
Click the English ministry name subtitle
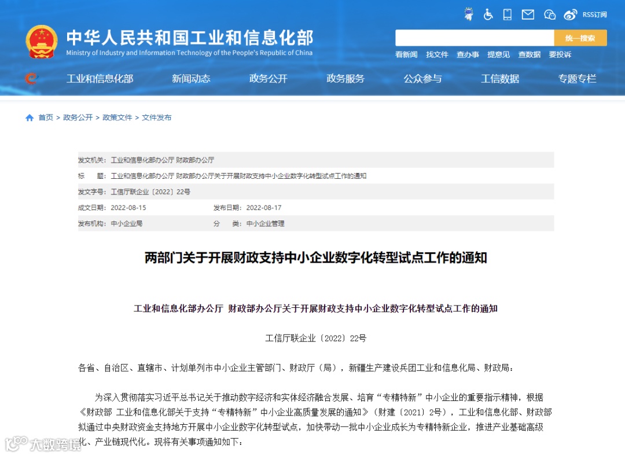click(x=189, y=53)
